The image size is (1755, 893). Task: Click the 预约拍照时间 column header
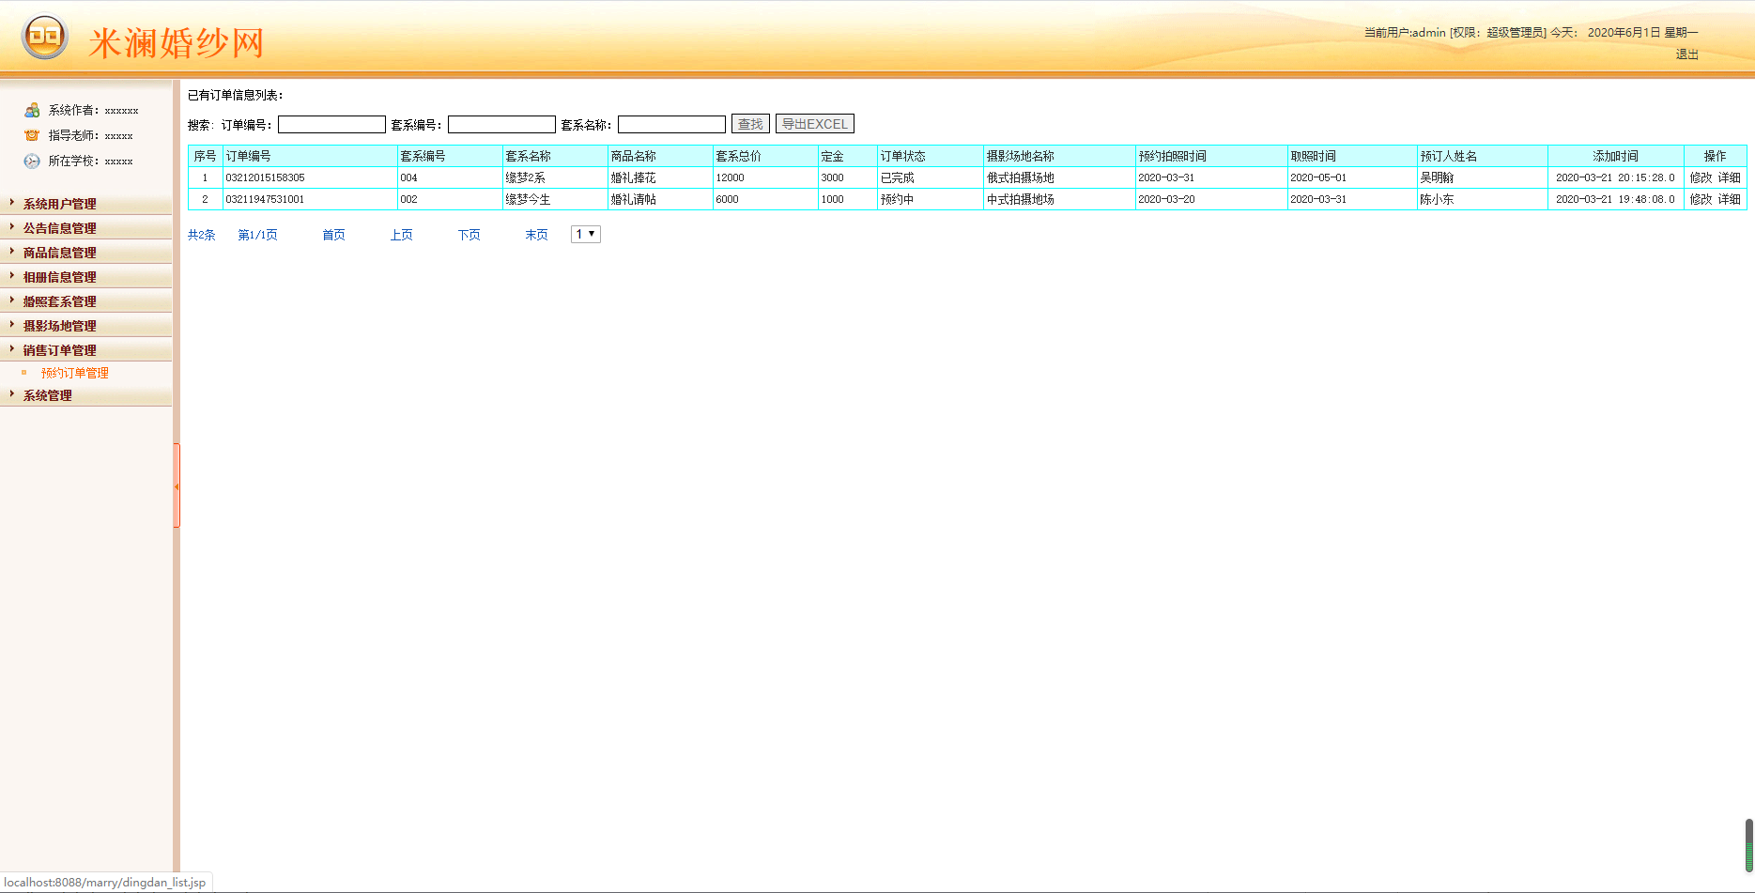(x=1211, y=156)
